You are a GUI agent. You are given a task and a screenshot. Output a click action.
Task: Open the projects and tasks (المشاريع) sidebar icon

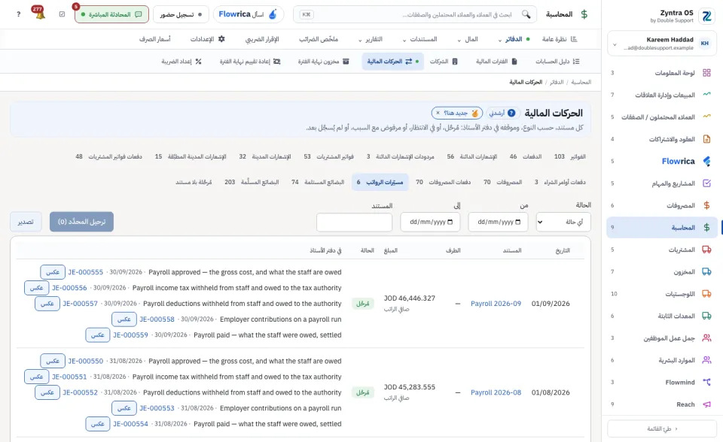pyautogui.click(x=706, y=183)
